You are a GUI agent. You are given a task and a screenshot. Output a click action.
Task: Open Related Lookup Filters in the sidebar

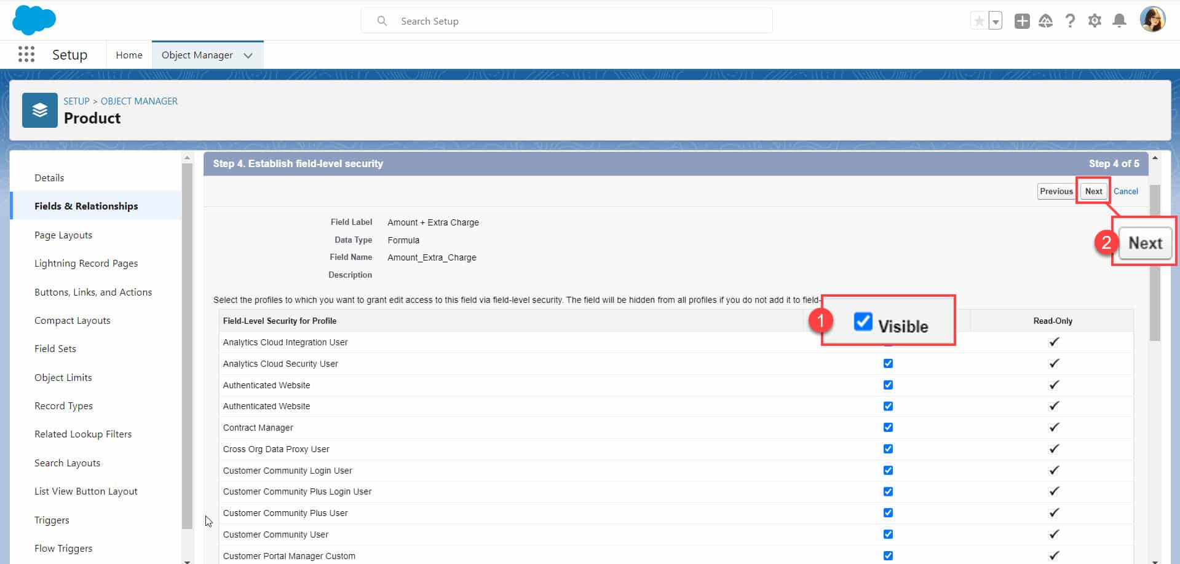pyautogui.click(x=83, y=434)
